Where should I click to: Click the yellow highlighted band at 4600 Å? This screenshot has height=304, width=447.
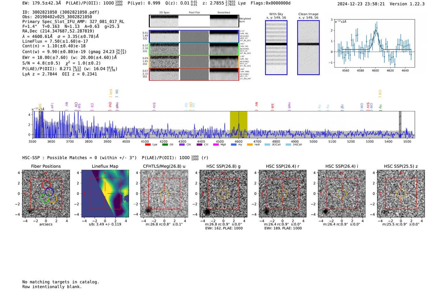pyautogui.click(x=239, y=124)
